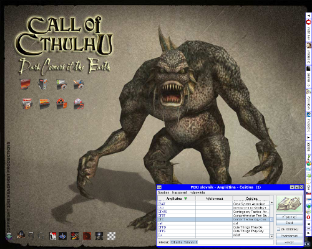Launch the bright star space game icon
The image size is (312, 249).
click(x=99, y=236)
